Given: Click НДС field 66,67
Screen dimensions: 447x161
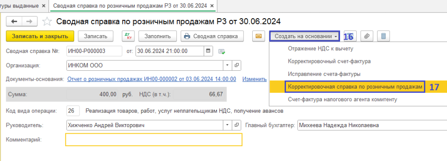Looking at the screenshot, I should [199, 95].
